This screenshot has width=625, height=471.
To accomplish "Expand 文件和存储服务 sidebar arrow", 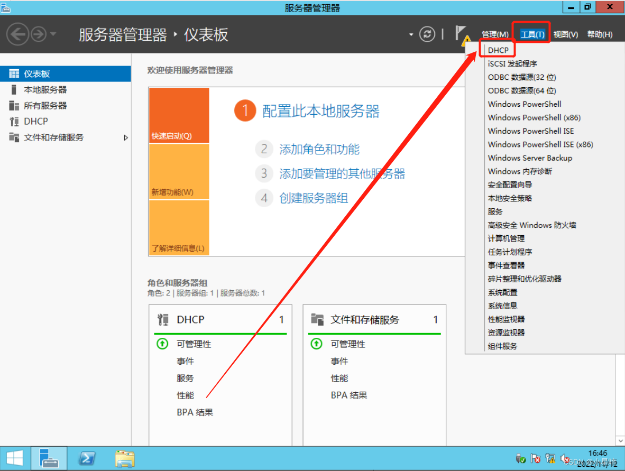I will [x=125, y=137].
